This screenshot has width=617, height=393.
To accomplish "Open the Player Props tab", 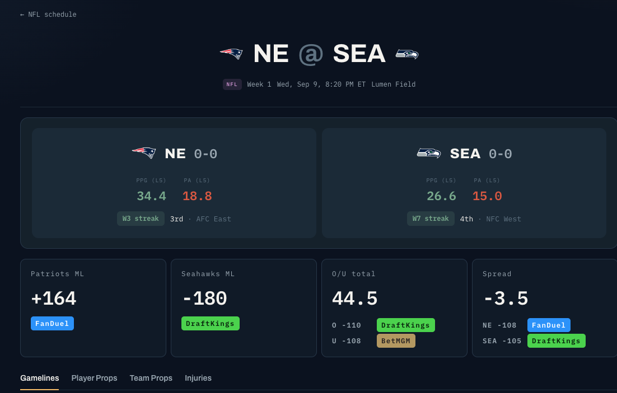I will 95,378.
